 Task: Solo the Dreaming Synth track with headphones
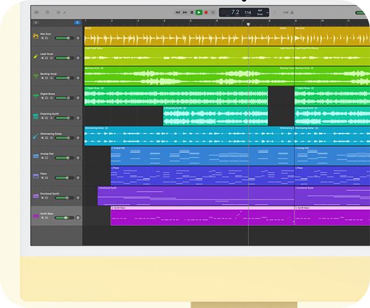coord(47,118)
